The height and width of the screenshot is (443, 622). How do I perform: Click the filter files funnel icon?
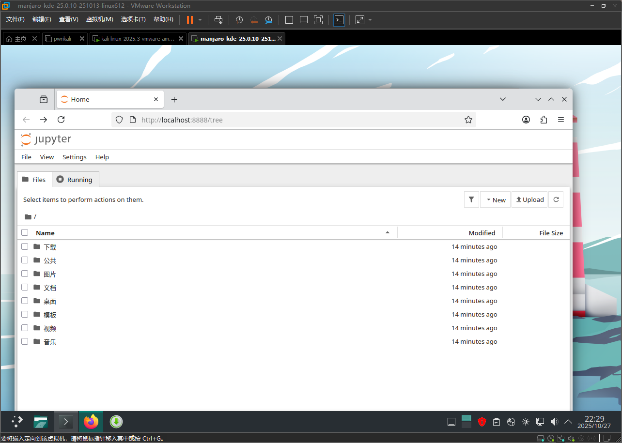[x=471, y=199]
